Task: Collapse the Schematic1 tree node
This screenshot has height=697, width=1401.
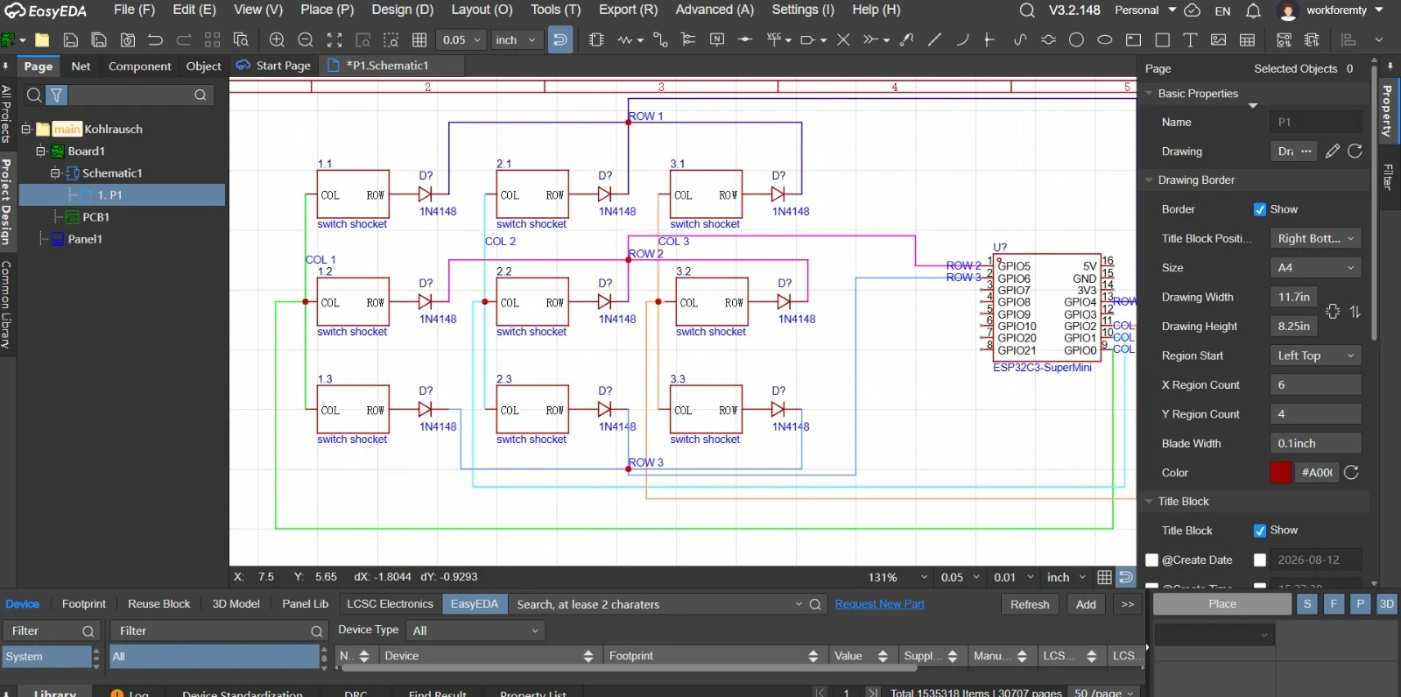Action: pos(55,173)
